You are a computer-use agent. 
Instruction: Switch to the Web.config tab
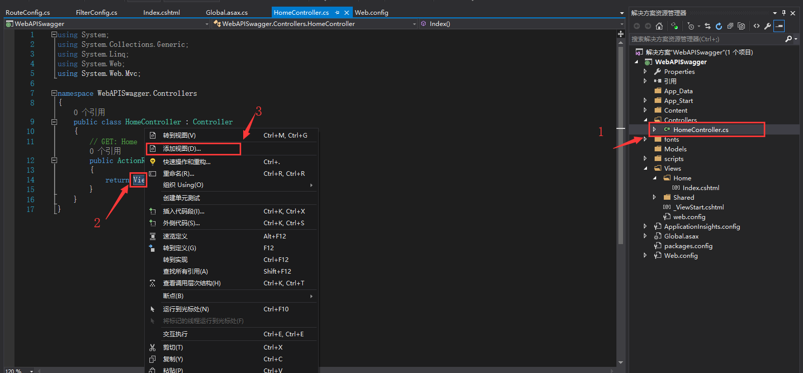click(x=372, y=12)
